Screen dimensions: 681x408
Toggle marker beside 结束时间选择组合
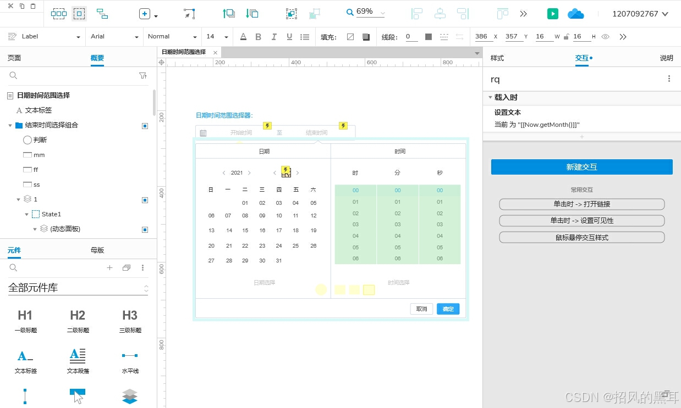[145, 125]
